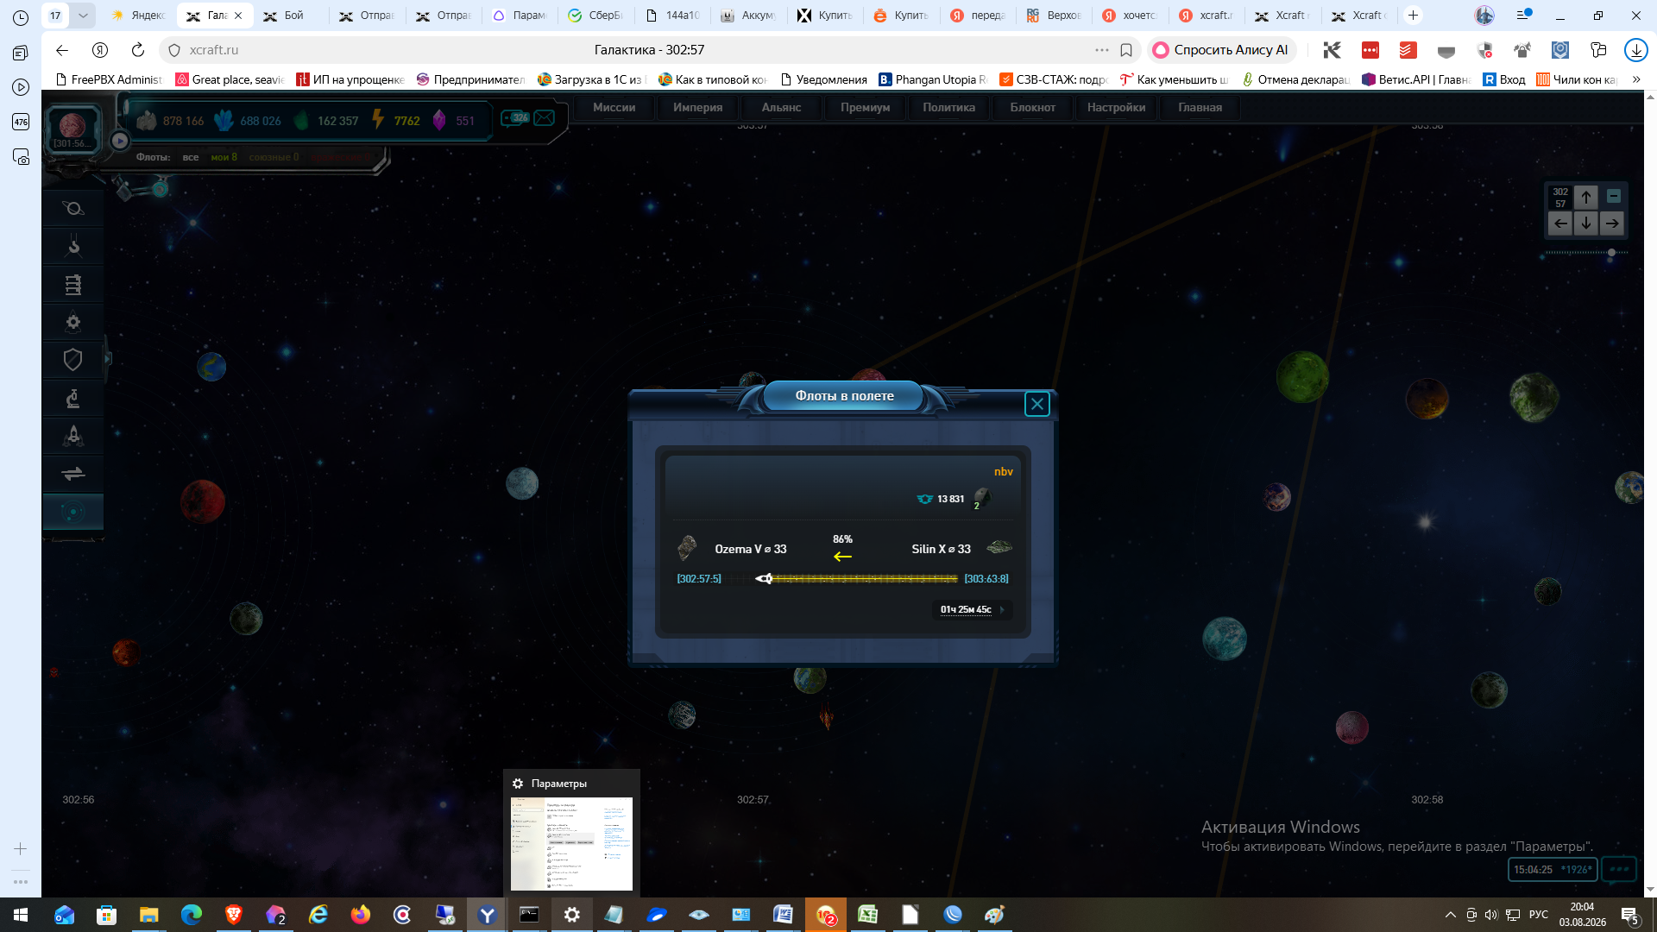This screenshot has height=932, width=1657.
Task: Open the Миссии menu
Action: coord(614,108)
